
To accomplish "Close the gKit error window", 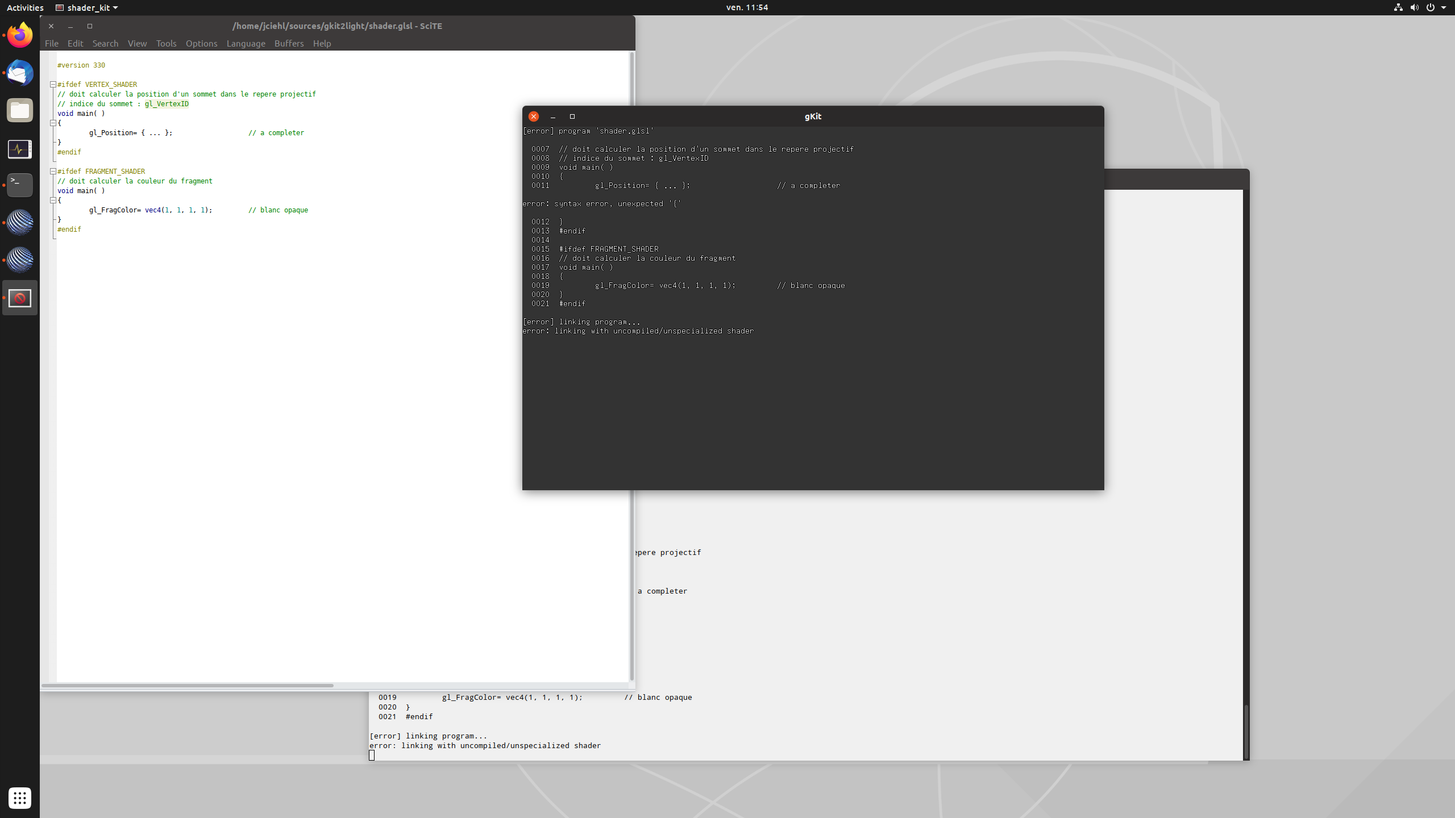I will tap(533, 116).
